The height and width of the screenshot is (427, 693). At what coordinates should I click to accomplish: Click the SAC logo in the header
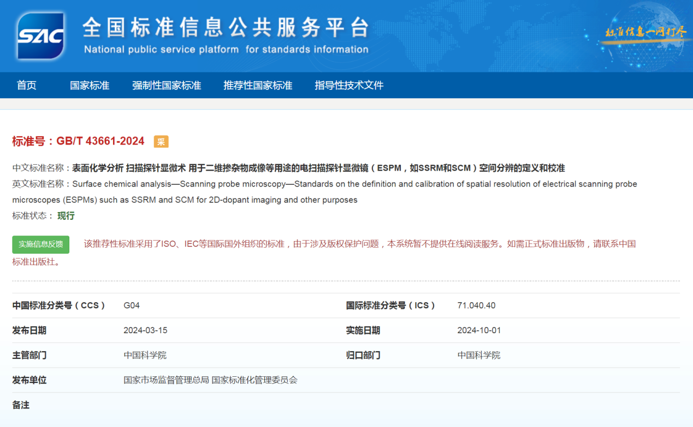[x=40, y=35]
